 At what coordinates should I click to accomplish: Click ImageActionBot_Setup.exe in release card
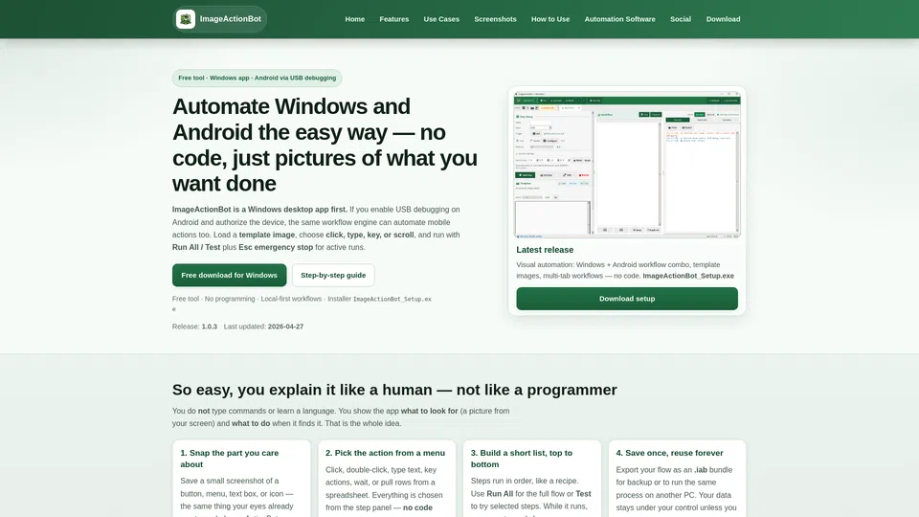pyautogui.click(x=688, y=276)
